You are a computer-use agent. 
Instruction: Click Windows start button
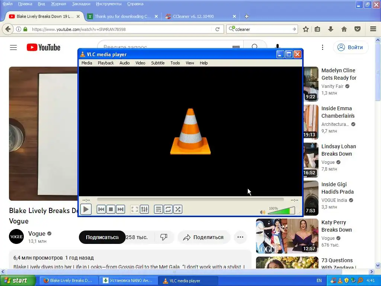tap(17, 280)
